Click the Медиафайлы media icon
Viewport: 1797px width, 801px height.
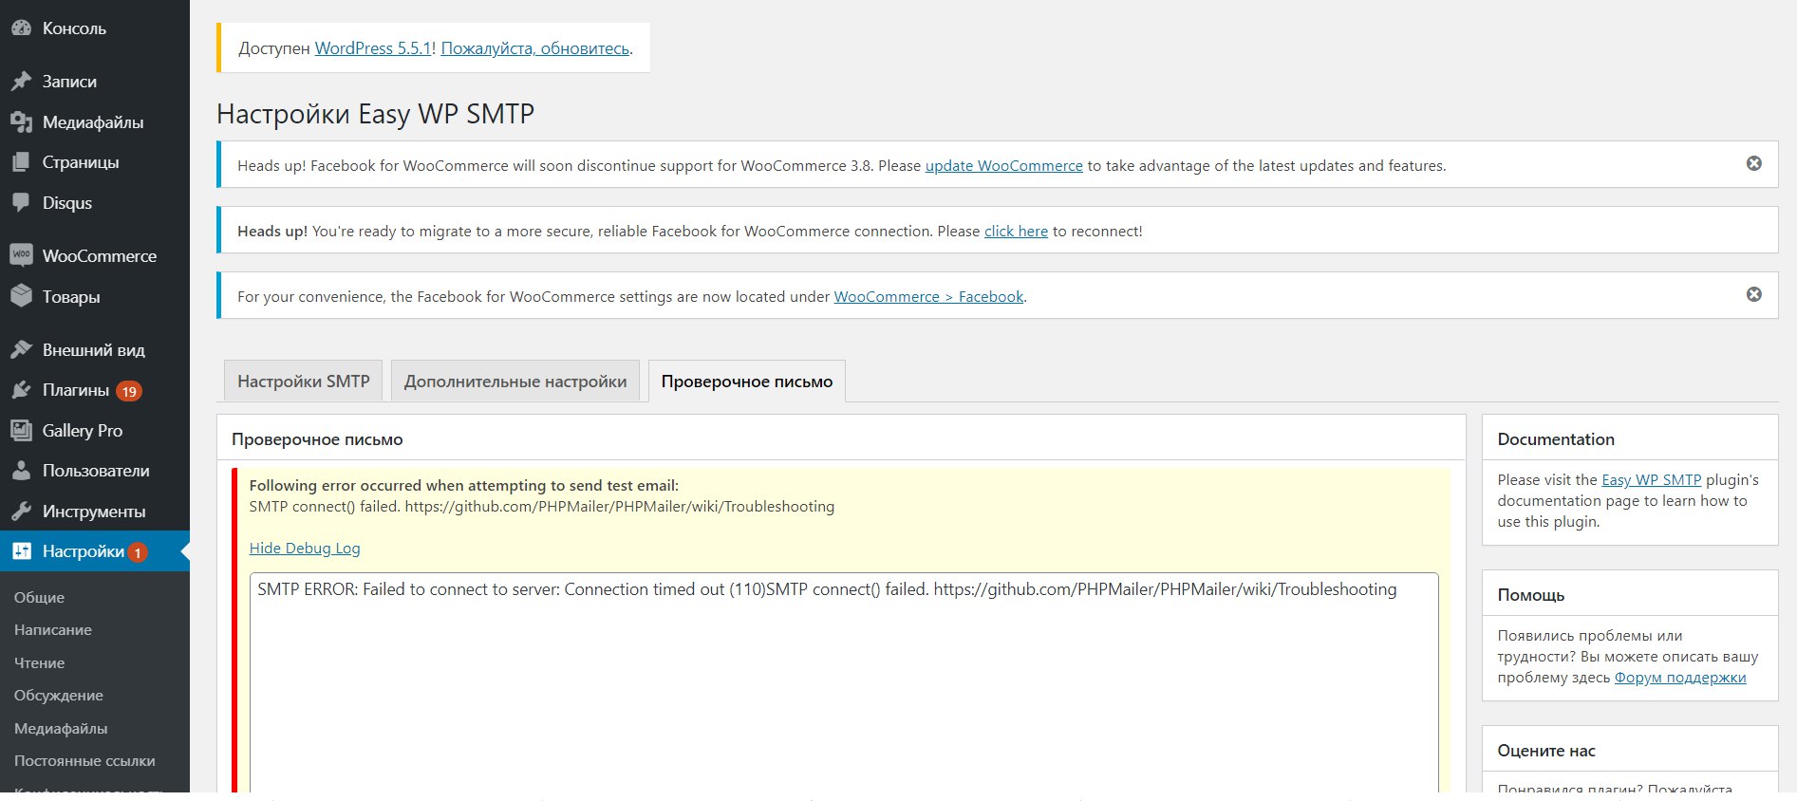(x=21, y=122)
